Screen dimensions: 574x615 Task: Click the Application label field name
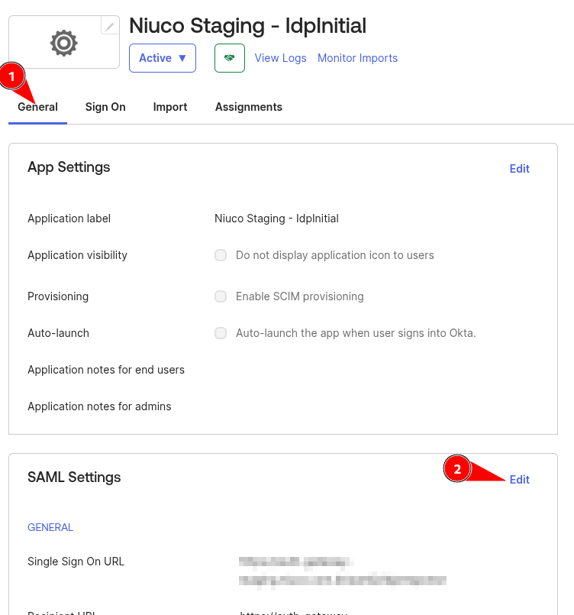pos(69,218)
